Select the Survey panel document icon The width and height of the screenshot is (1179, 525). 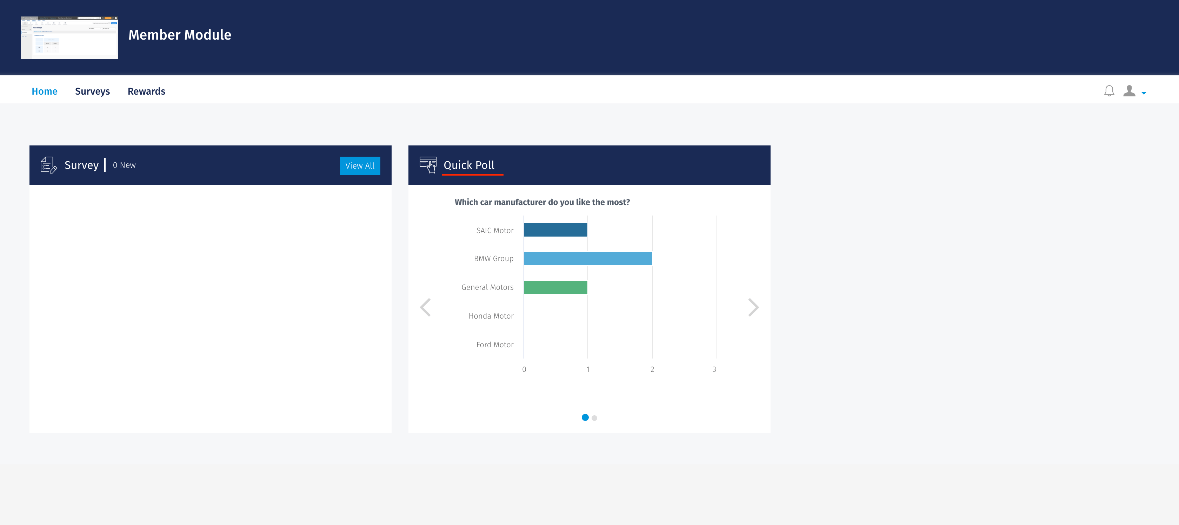point(48,165)
